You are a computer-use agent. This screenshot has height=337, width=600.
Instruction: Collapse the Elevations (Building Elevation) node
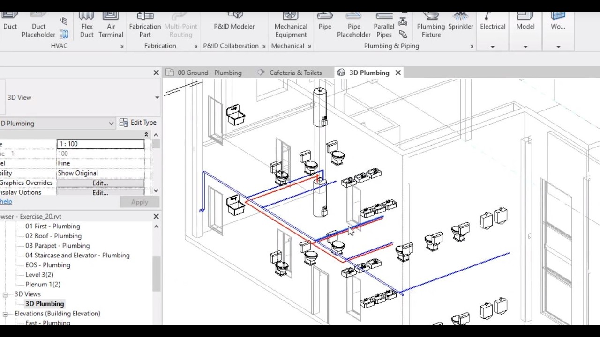click(x=6, y=314)
